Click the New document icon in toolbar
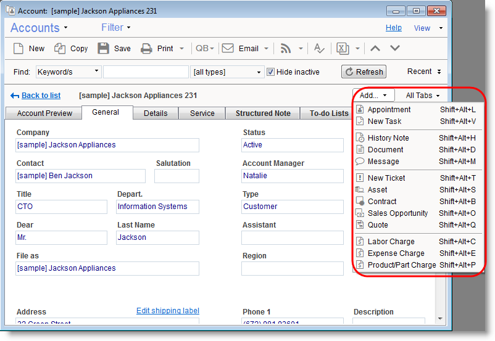Viewport: 495px width, 341px height. click(19, 49)
